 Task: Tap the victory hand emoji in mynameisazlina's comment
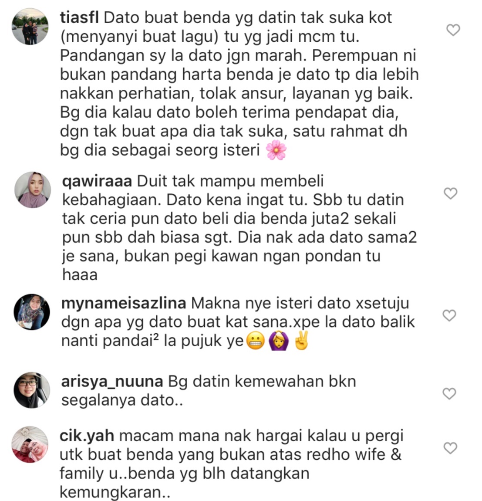[x=302, y=341]
